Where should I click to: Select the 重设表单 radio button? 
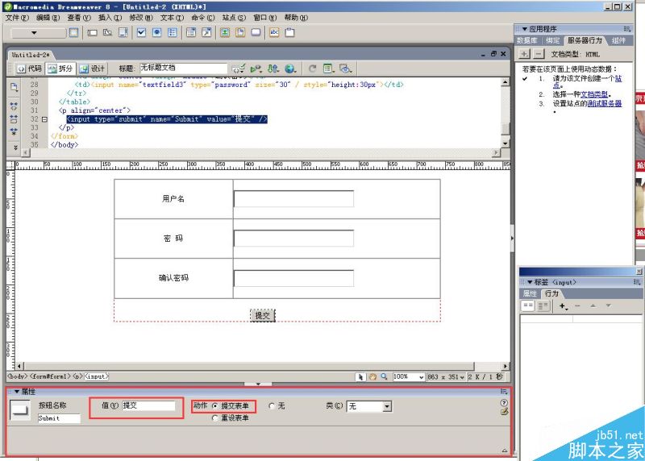[x=214, y=417]
